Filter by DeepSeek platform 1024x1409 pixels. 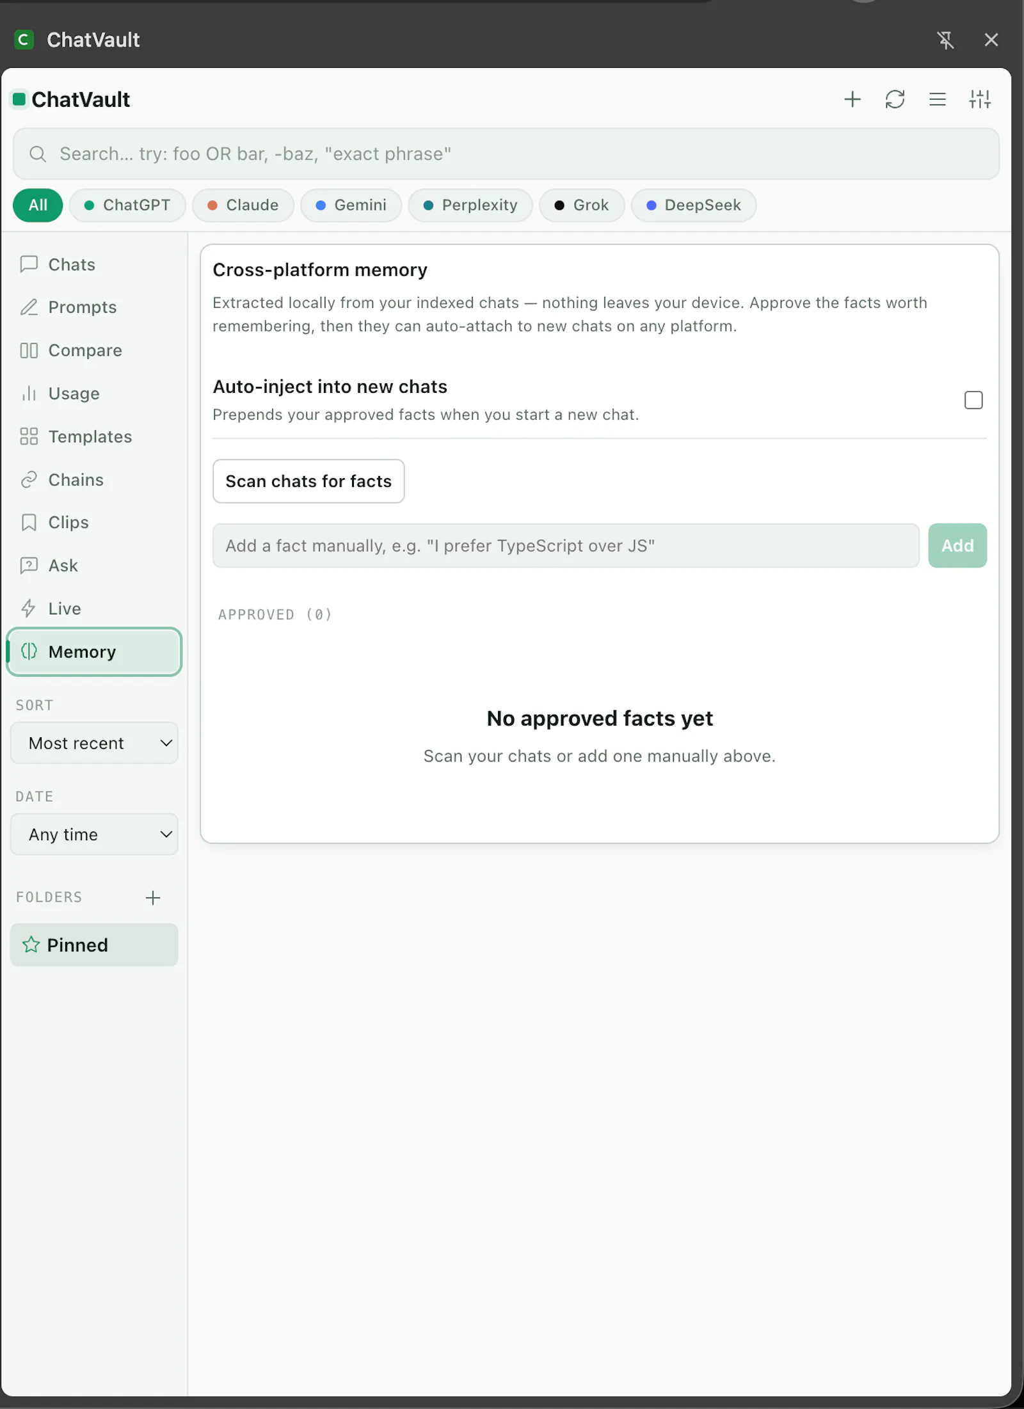pos(694,205)
